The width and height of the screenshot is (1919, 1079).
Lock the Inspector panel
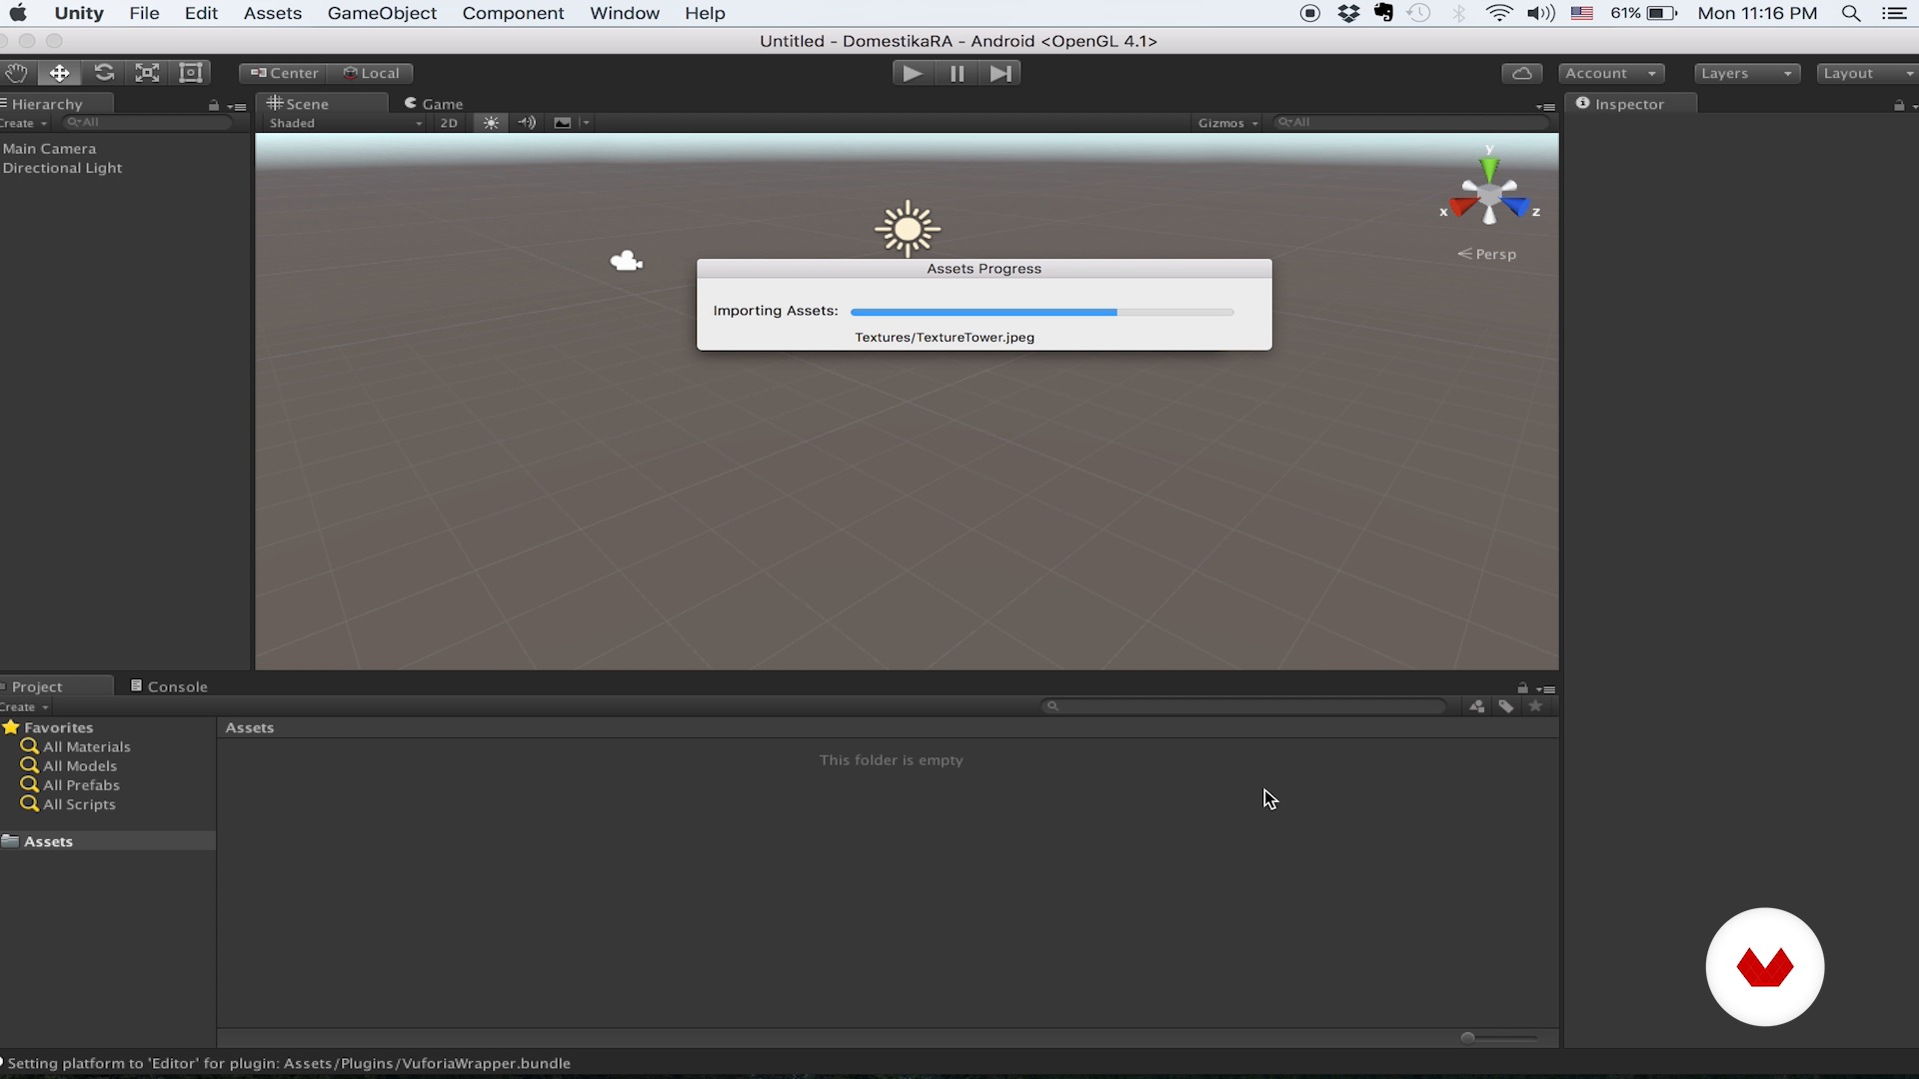click(x=1898, y=105)
